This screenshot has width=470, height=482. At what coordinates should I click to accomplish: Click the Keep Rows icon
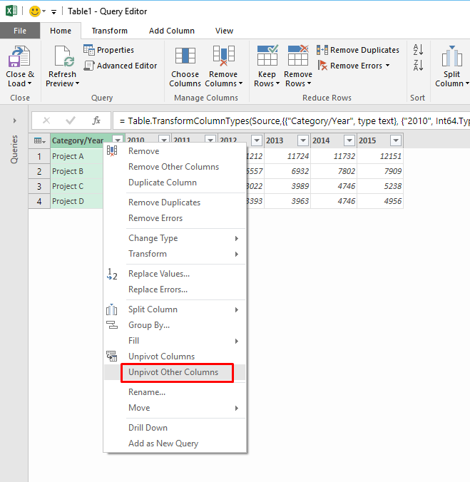tap(267, 57)
